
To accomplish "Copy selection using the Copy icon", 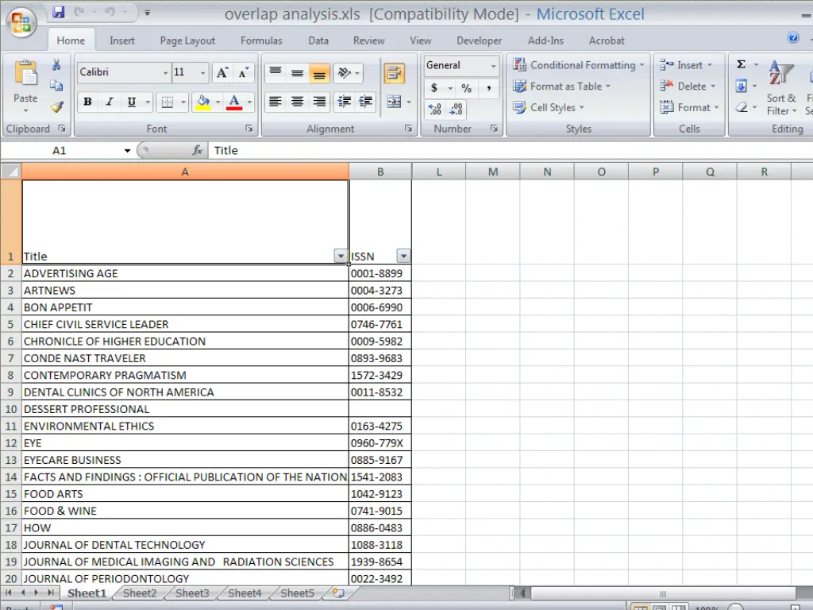I will click(x=56, y=86).
